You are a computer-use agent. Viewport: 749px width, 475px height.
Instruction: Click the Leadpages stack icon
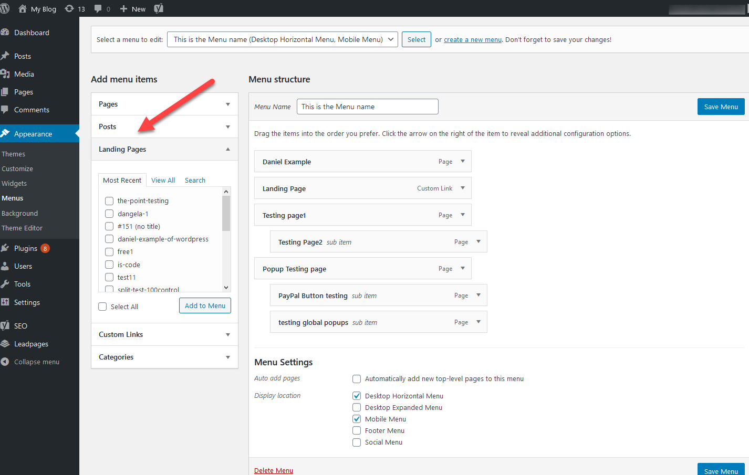(5, 344)
